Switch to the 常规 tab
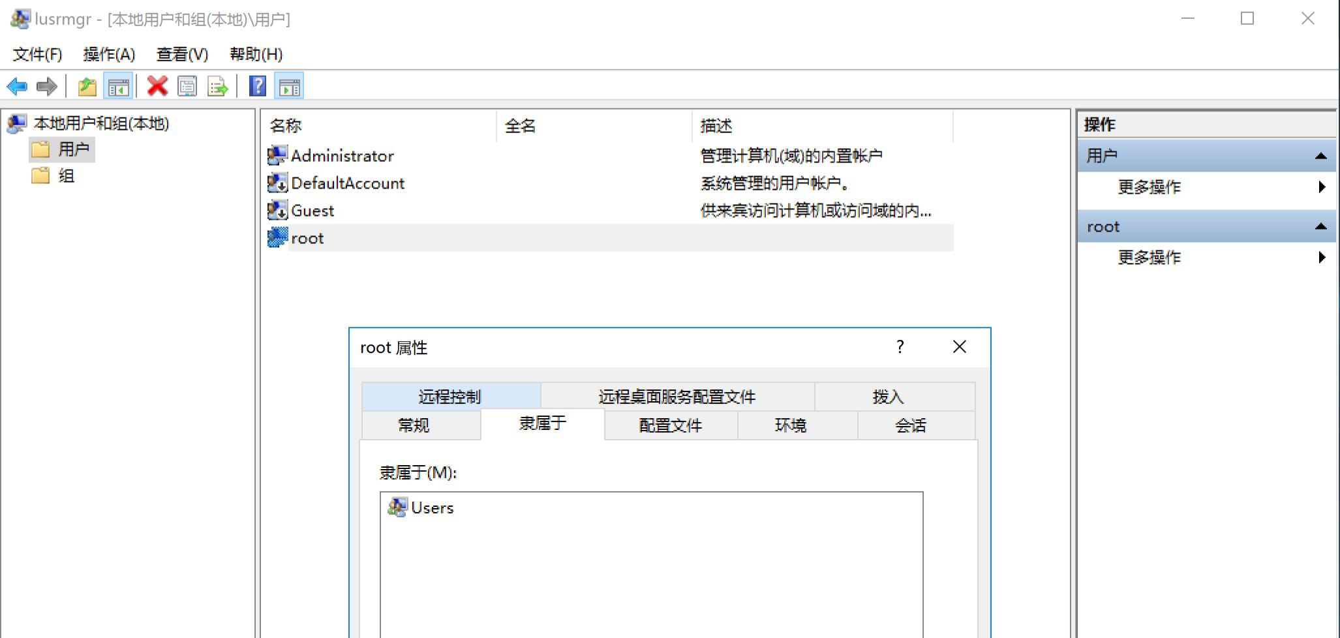The height and width of the screenshot is (638, 1340). click(x=414, y=425)
